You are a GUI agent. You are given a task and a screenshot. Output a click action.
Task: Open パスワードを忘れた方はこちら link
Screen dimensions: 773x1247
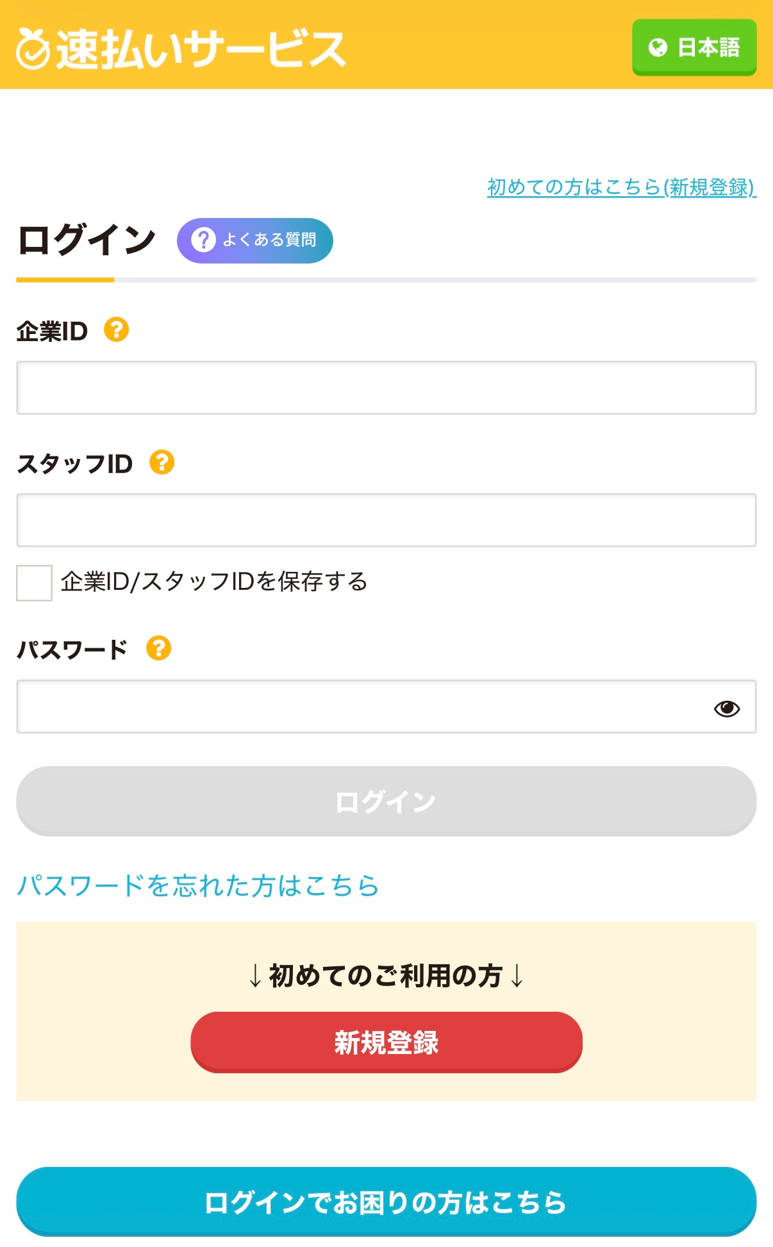tap(198, 885)
